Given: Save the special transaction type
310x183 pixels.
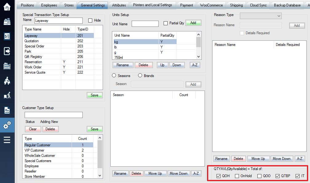Looking at the screenshot, I should [94, 95].
